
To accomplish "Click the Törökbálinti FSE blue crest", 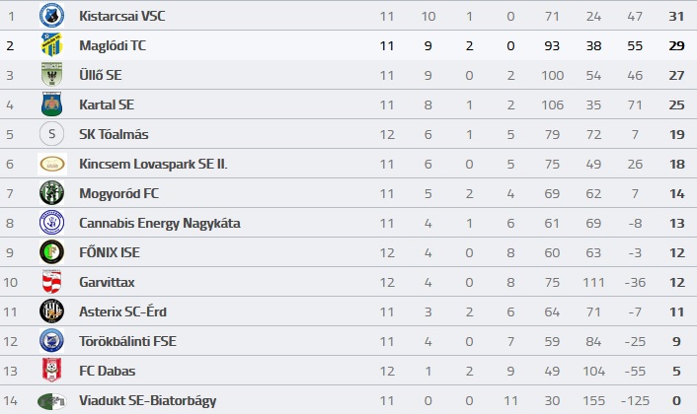I will (51, 341).
